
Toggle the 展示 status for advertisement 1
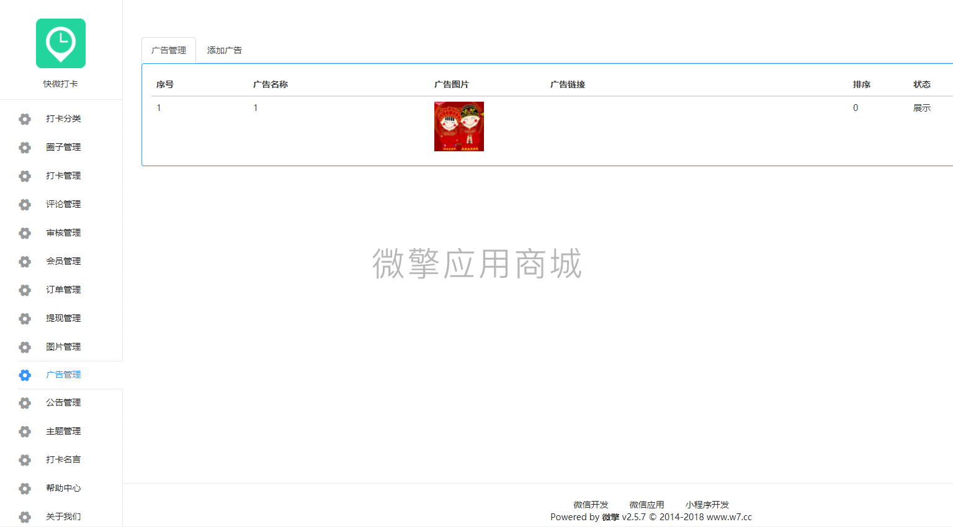click(x=922, y=107)
